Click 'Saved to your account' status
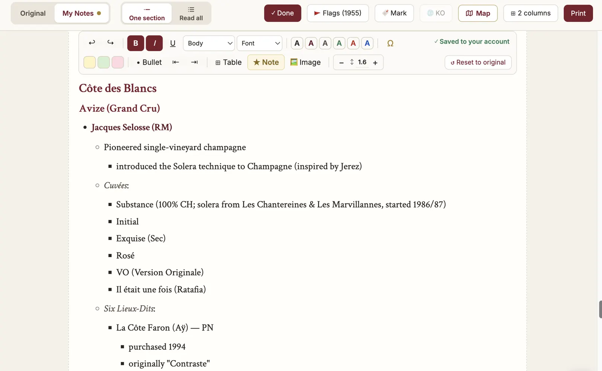 tap(472, 42)
